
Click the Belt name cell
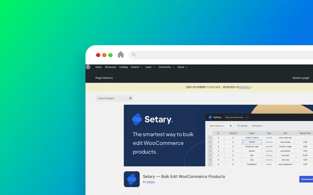pos(252,155)
